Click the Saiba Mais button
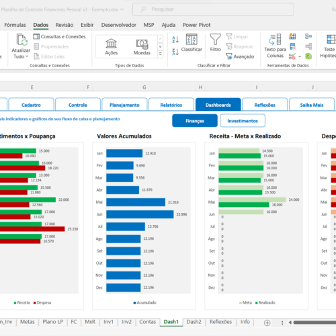The width and height of the screenshot is (336, 336). pyautogui.click(x=312, y=104)
